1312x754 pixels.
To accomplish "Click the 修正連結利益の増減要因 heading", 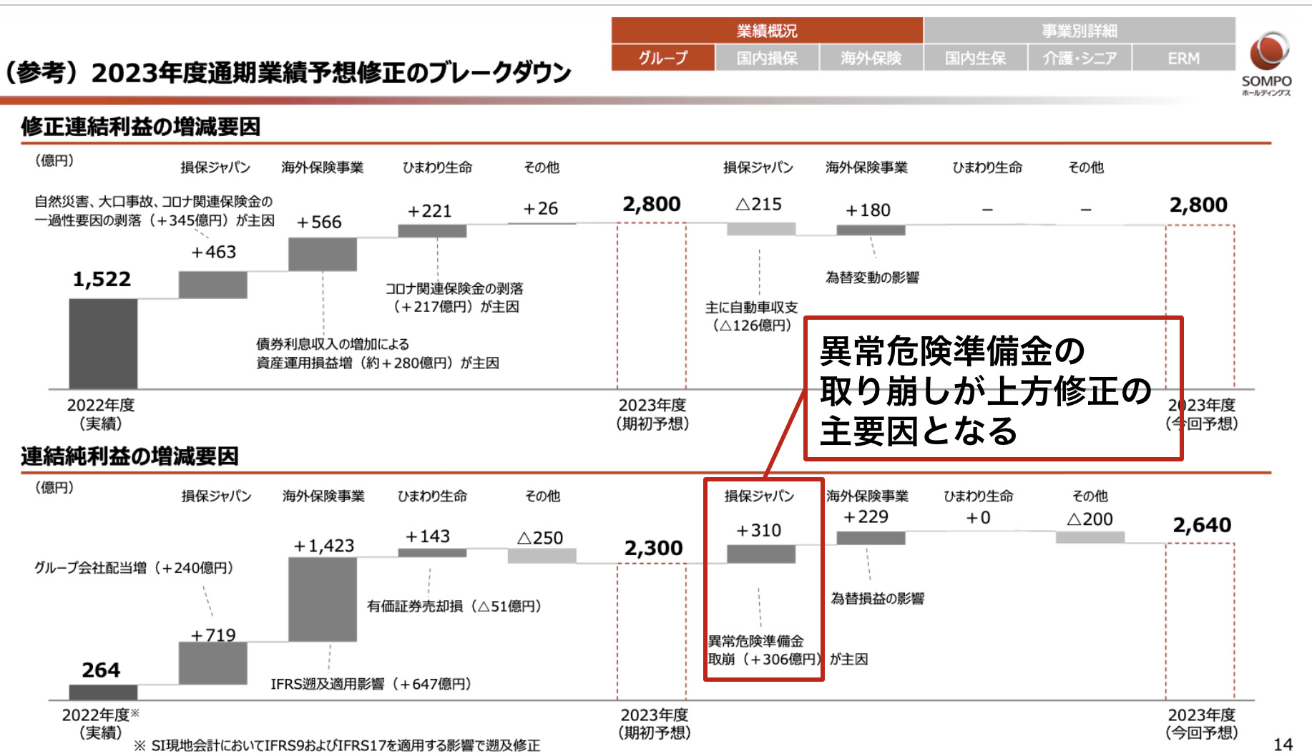I will click(141, 127).
